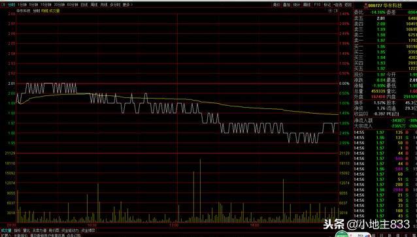This screenshot has width=417, height=237.
Task: Select the 5分钟 period tab
Action: coord(34,5)
